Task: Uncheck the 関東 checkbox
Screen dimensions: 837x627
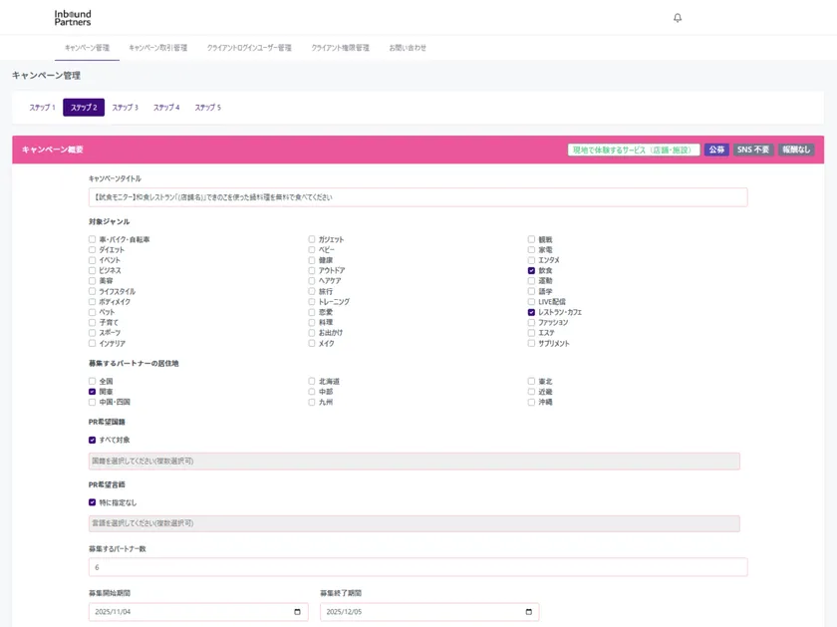Action: (x=90, y=393)
